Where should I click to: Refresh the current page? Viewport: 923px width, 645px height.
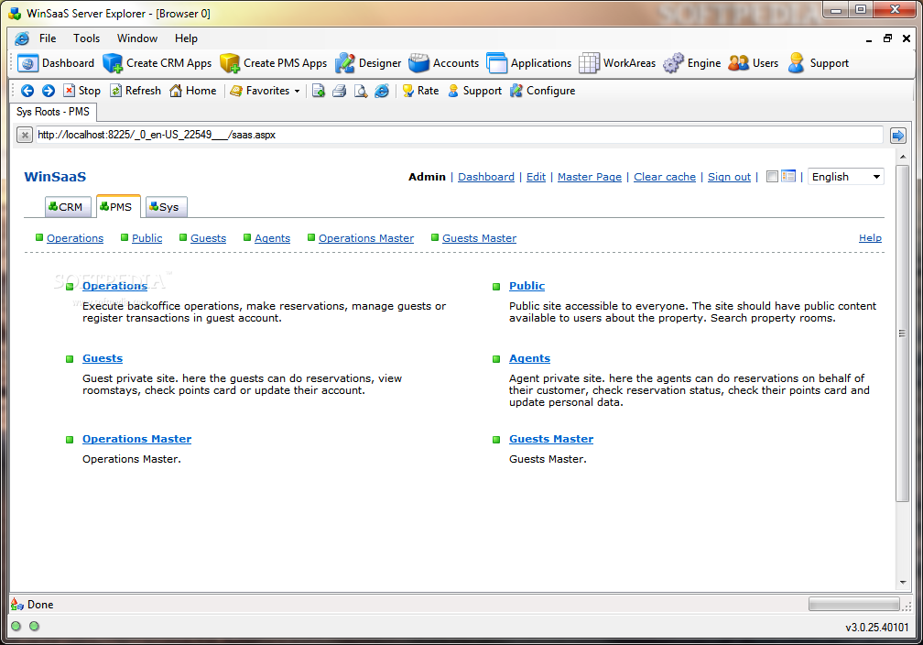(x=136, y=91)
